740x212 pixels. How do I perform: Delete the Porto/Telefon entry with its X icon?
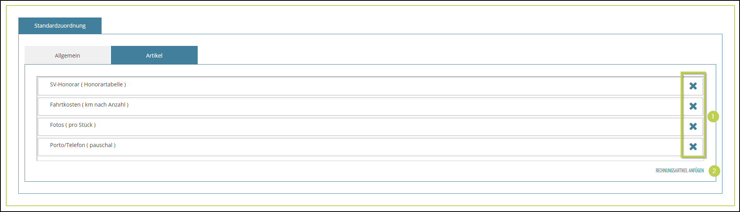point(693,147)
